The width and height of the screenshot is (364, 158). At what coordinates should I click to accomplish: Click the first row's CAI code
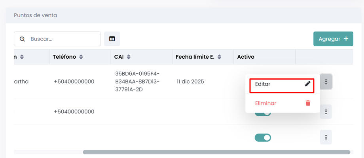click(x=137, y=82)
